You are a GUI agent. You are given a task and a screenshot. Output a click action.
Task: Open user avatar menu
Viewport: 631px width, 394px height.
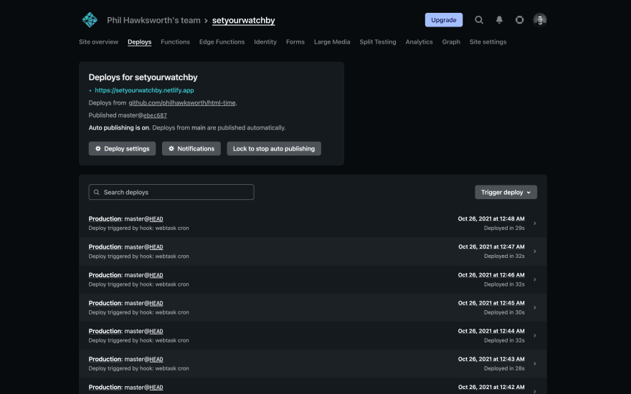pyautogui.click(x=540, y=20)
